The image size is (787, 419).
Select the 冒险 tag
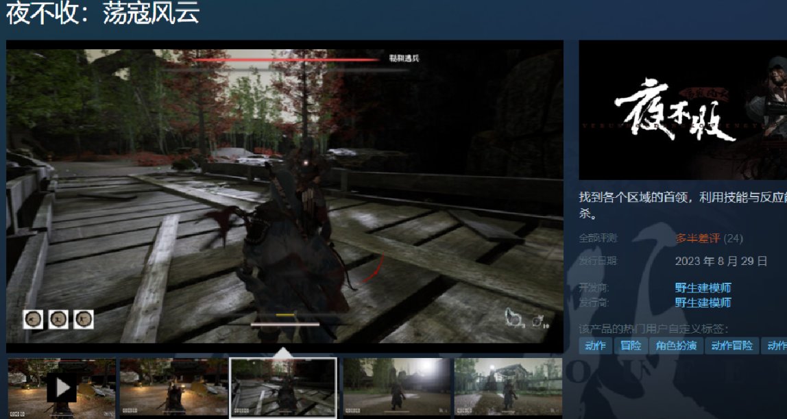pos(631,345)
